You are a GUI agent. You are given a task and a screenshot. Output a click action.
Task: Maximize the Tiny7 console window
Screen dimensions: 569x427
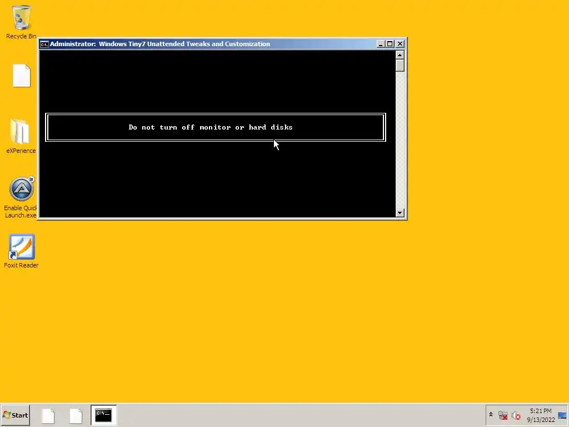click(390, 44)
